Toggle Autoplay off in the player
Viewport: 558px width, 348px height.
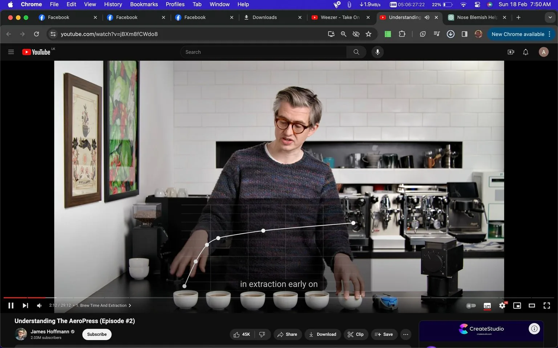pyautogui.click(x=471, y=305)
